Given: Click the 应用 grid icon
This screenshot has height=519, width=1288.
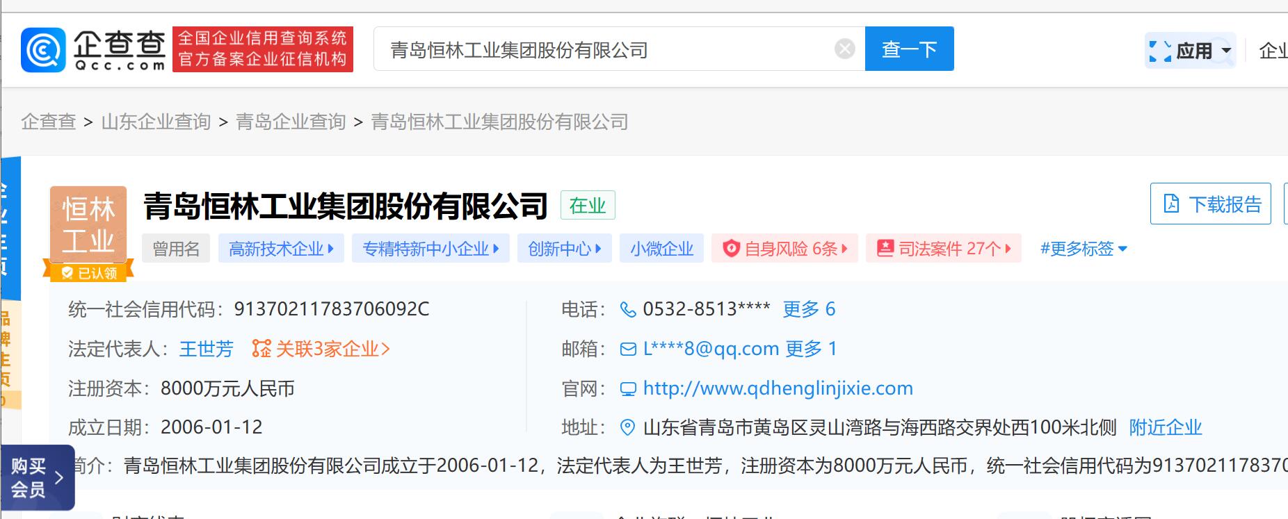Looking at the screenshot, I should pos(1160,51).
